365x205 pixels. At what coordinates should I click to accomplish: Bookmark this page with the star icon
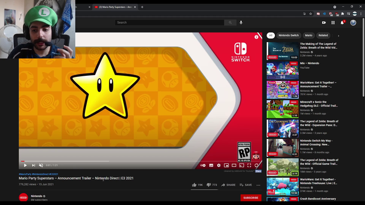click(310, 14)
